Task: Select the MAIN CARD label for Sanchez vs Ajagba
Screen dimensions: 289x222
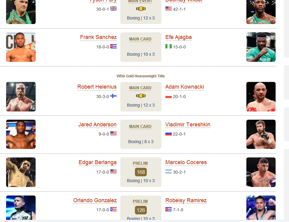Action: [x=140, y=39]
